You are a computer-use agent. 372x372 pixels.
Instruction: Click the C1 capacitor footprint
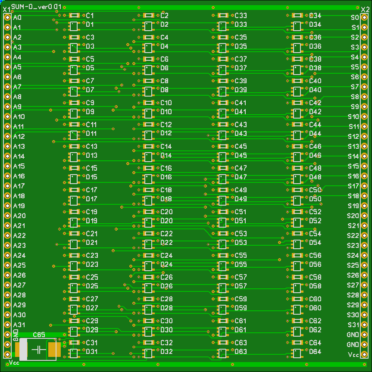(x=74, y=16)
